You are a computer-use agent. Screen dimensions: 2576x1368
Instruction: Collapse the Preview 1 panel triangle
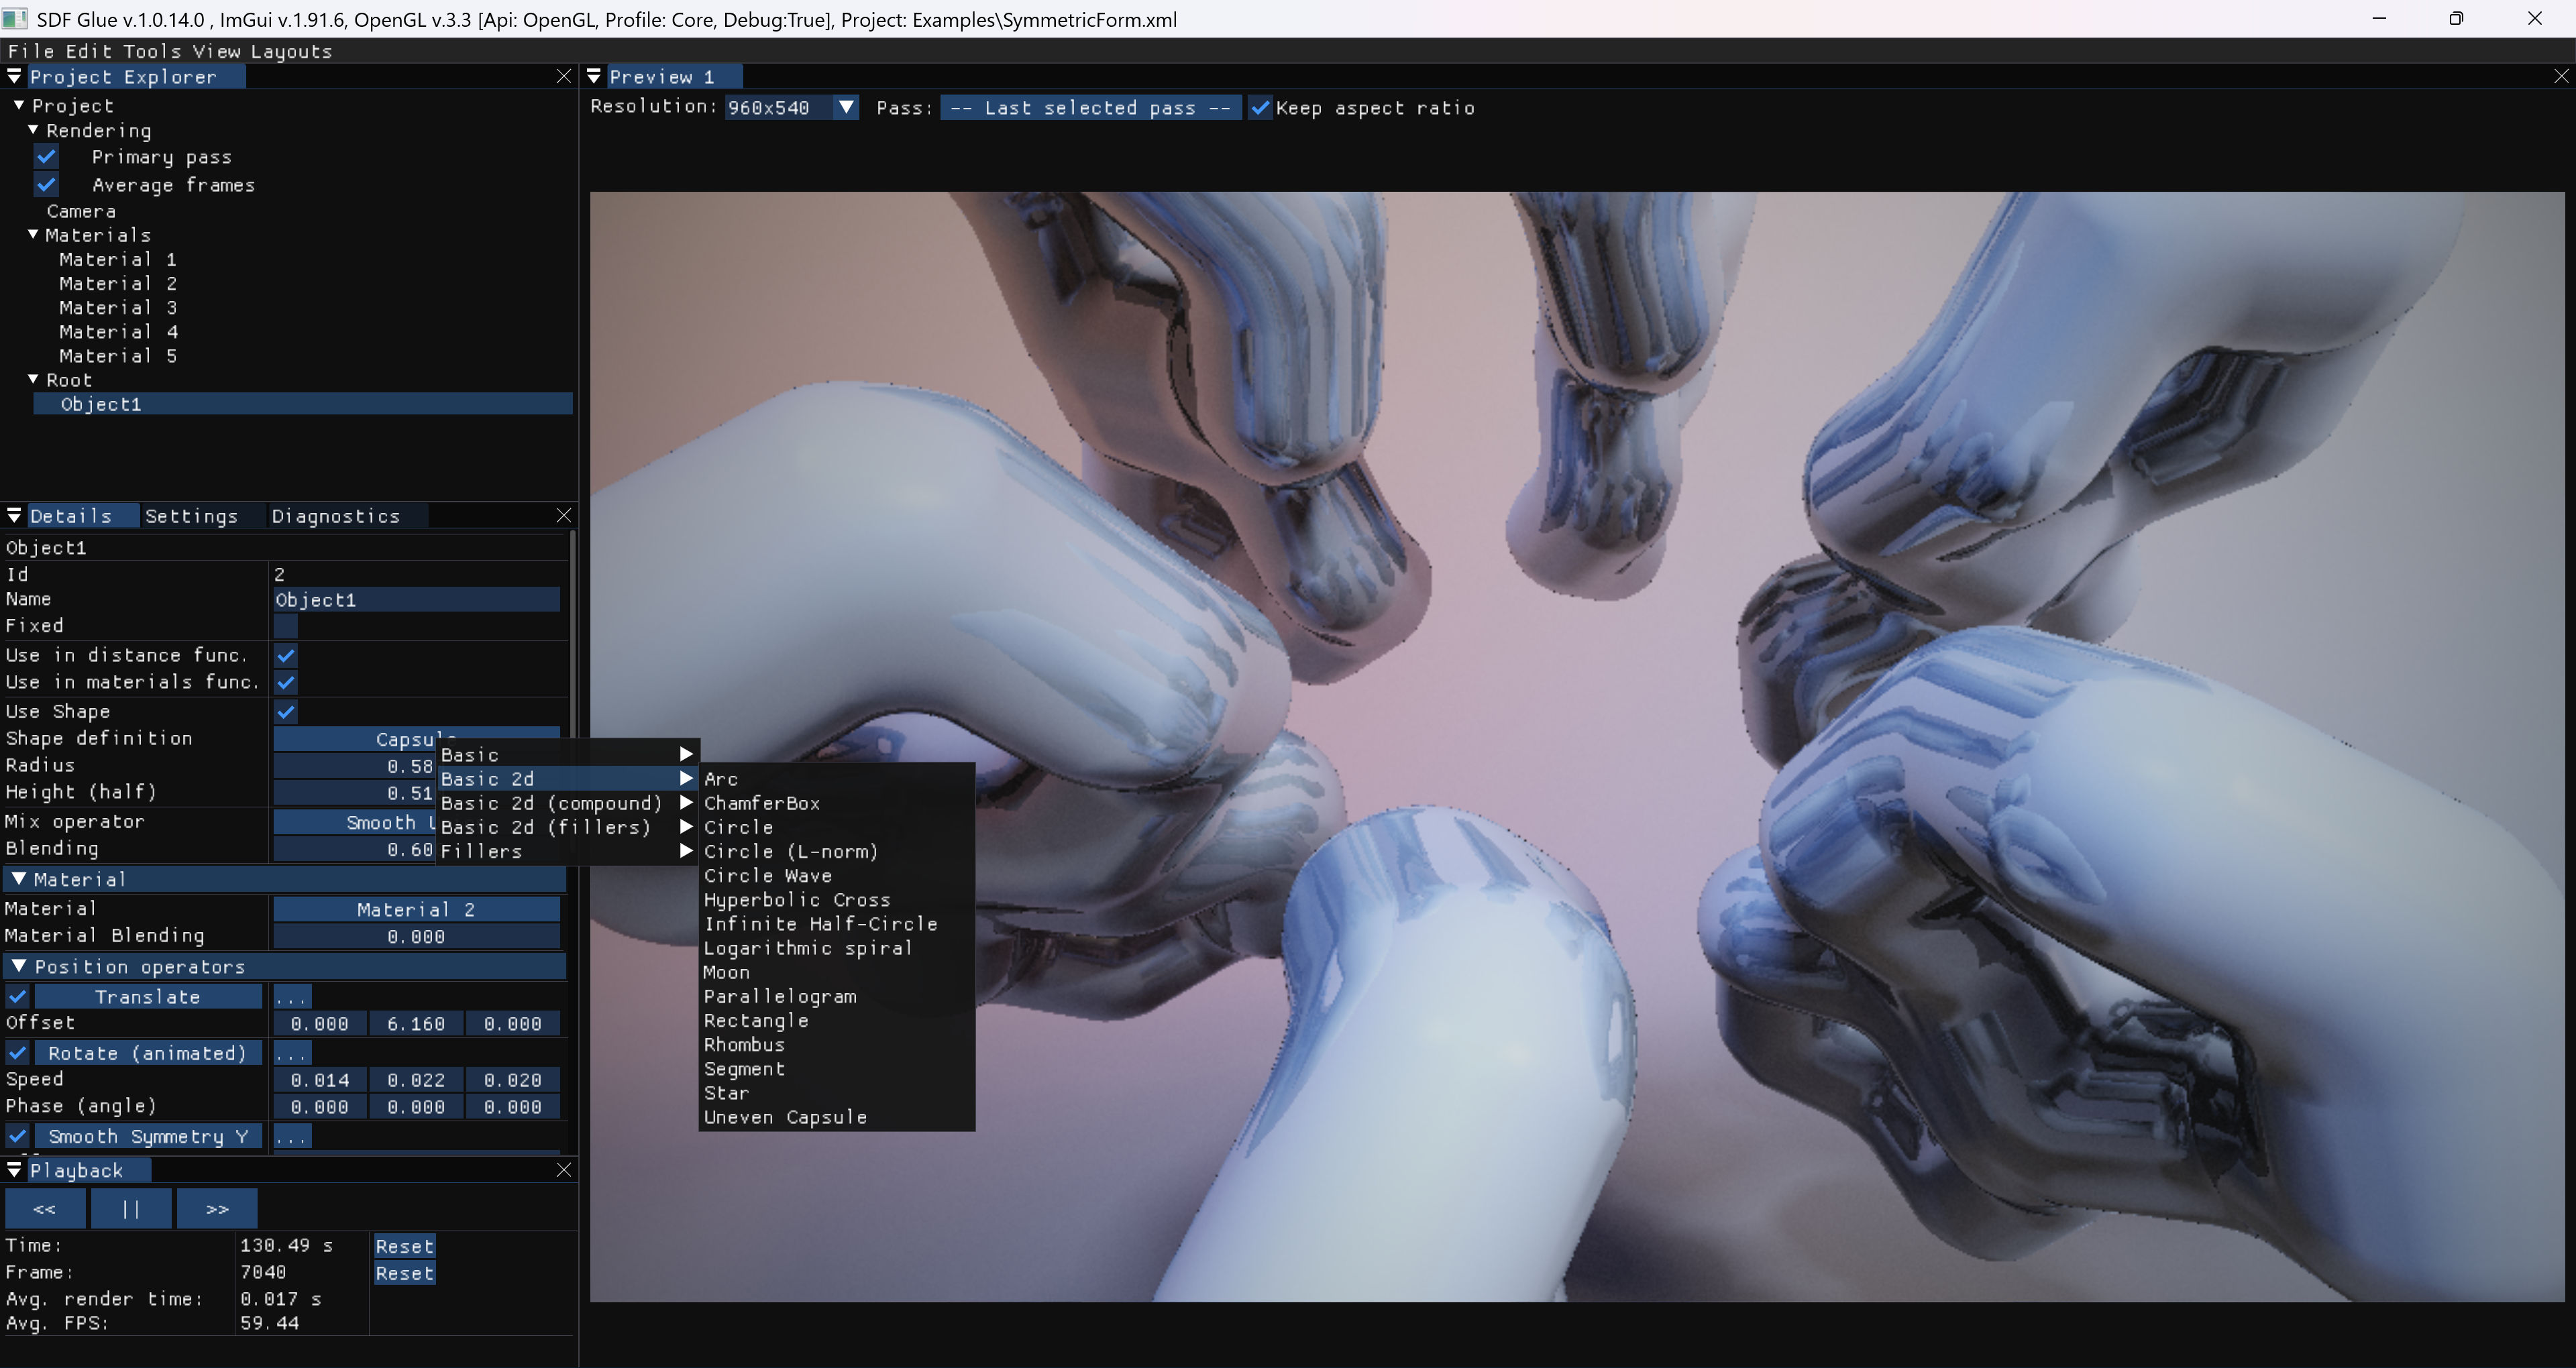point(594,76)
